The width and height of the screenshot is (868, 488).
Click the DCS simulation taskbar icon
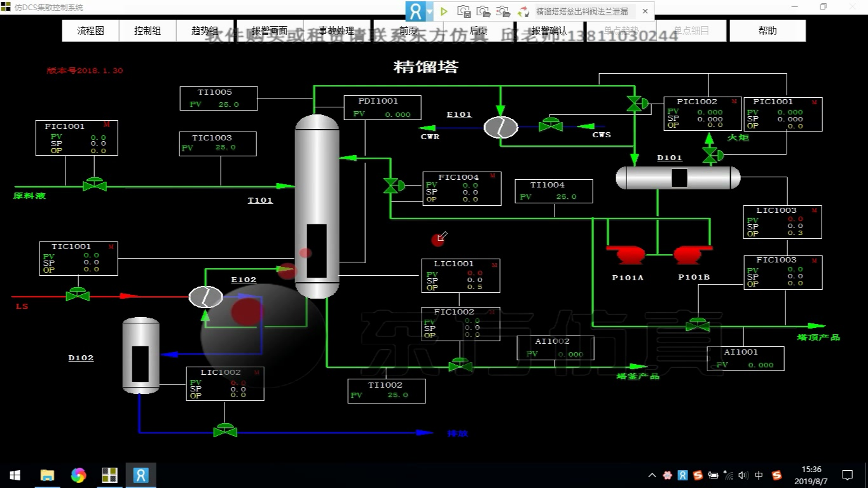click(x=109, y=475)
